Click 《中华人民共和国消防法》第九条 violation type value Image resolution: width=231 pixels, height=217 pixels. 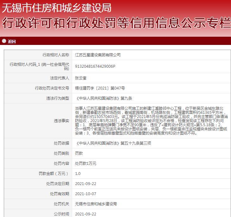tap(103, 98)
